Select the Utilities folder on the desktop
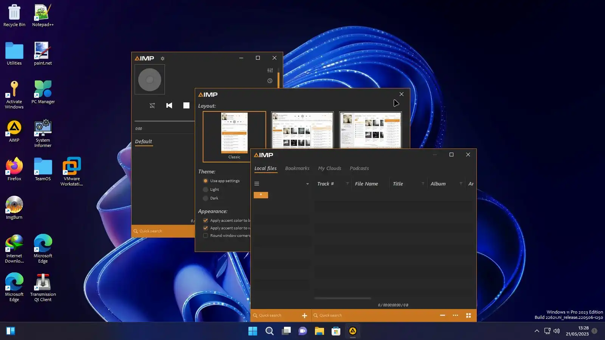 14,54
